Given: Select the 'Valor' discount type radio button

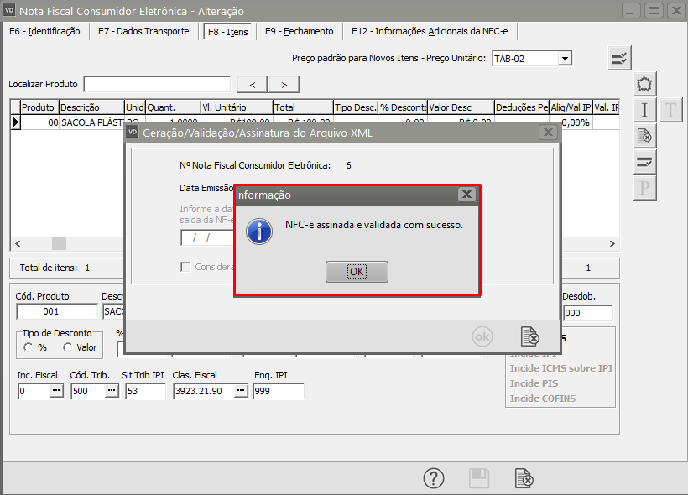Looking at the screenshot, I should (x=67, y=347).
